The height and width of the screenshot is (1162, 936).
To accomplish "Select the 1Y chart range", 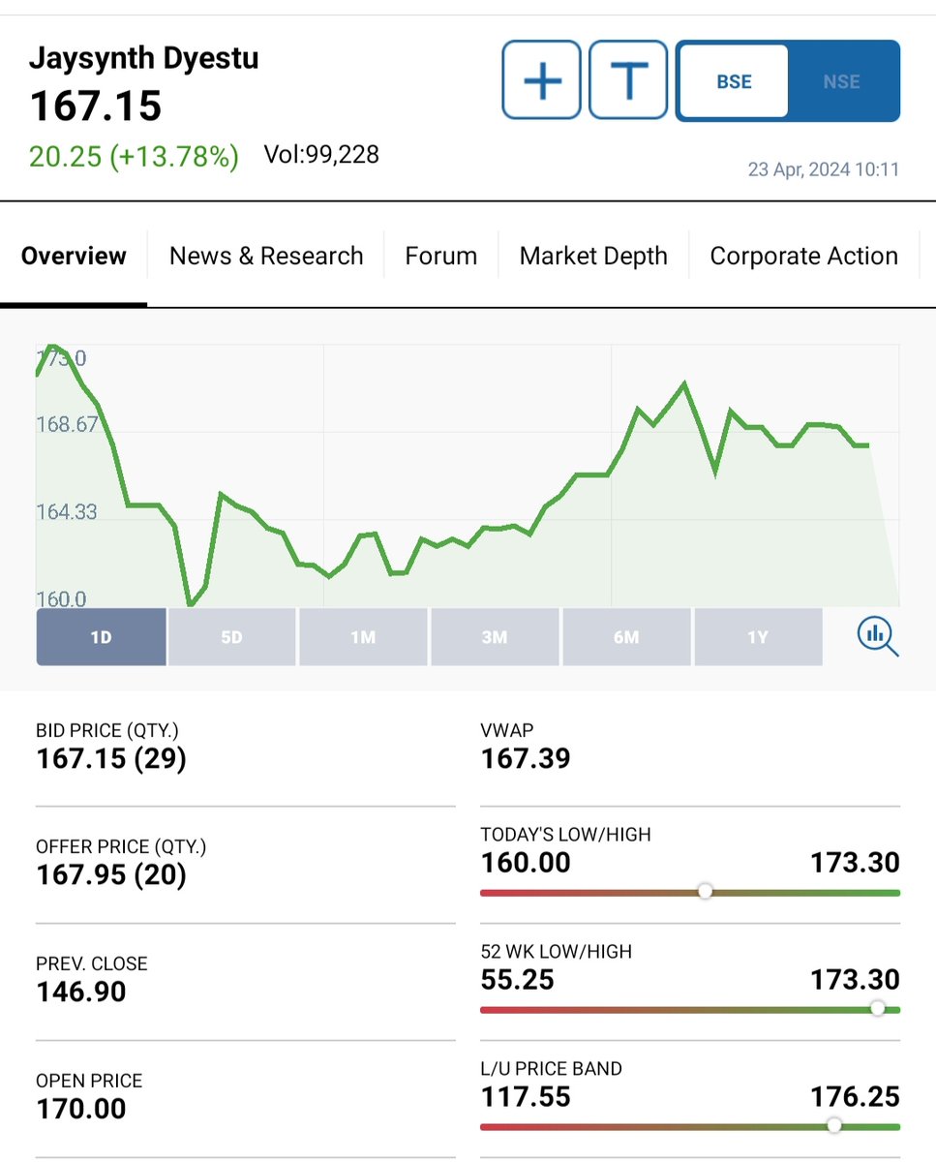I will tap(758, 637).
